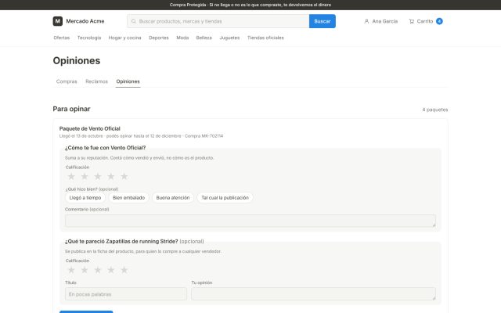Give Zapatillas Stride five stars
This screenshot has height=313, width=501.
124,270
